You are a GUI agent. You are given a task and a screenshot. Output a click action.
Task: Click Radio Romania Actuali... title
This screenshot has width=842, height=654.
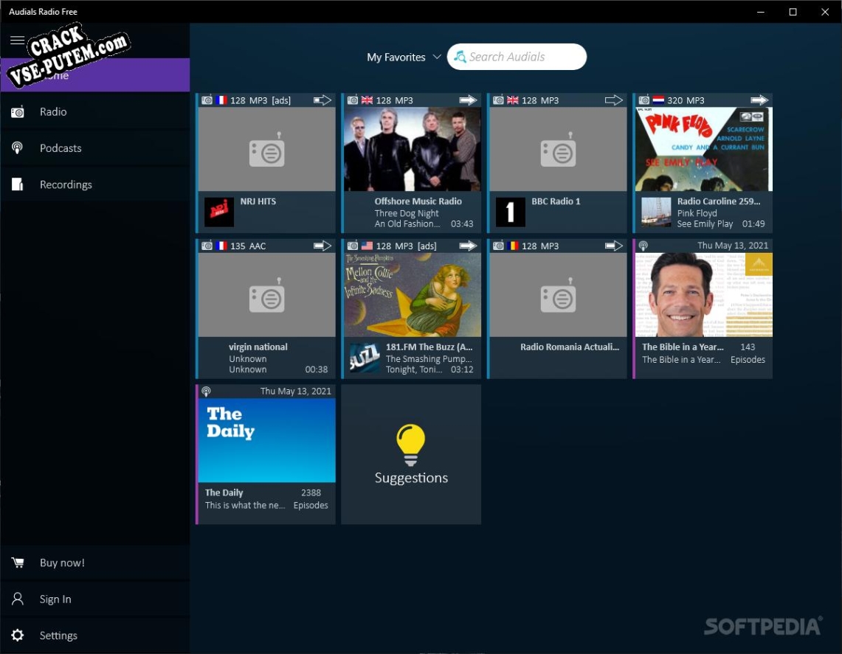click(x=569, y=347)
